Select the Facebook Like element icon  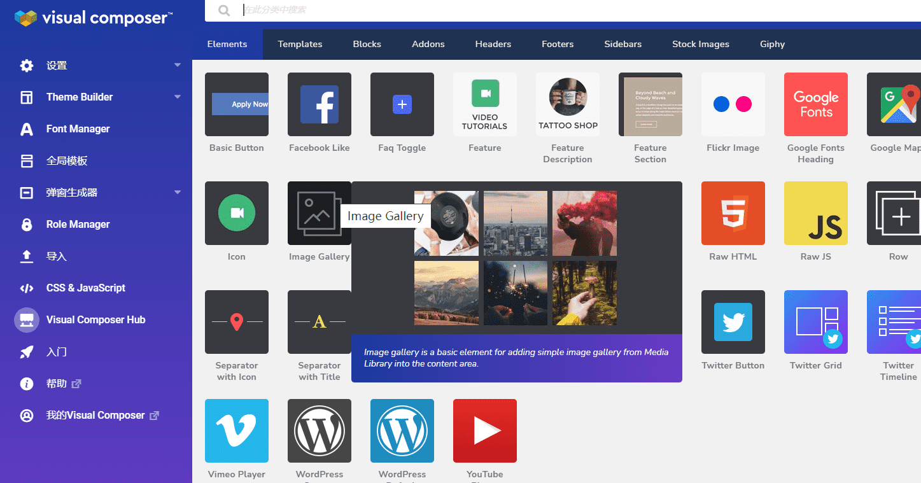320,104
